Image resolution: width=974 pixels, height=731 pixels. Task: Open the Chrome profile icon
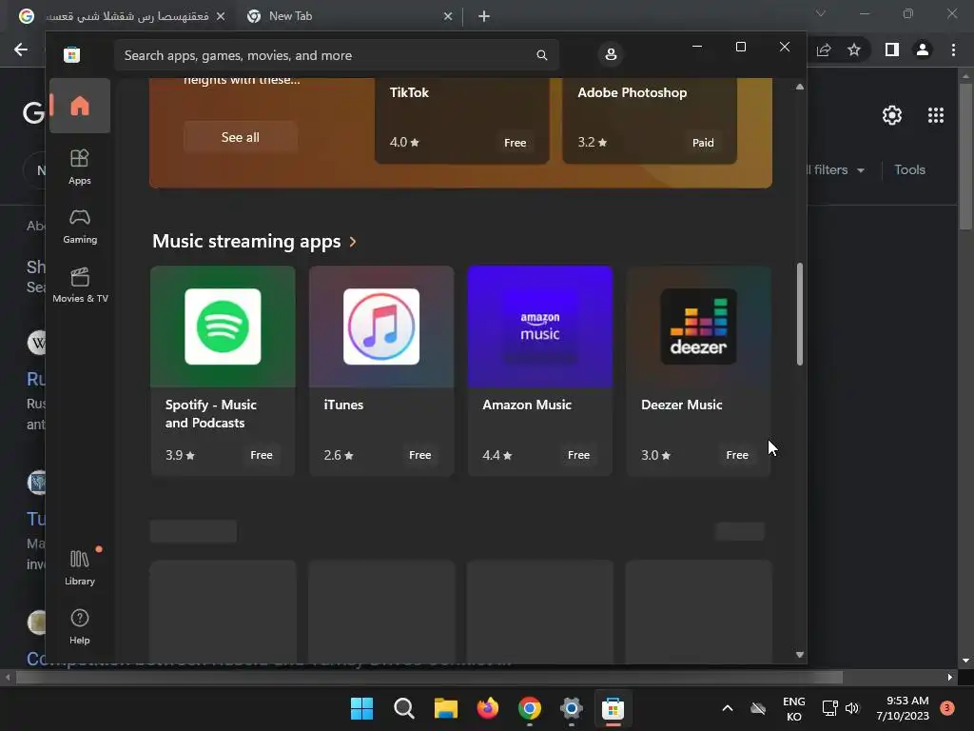923,49
